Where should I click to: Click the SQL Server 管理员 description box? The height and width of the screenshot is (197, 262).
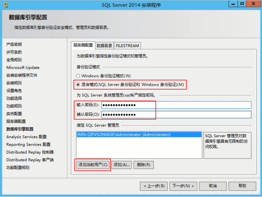pyautogui.click(x=227, y=145)
